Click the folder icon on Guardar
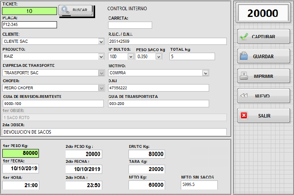The width and height of the screenshot is (294, 195). [x=244, y=56]
